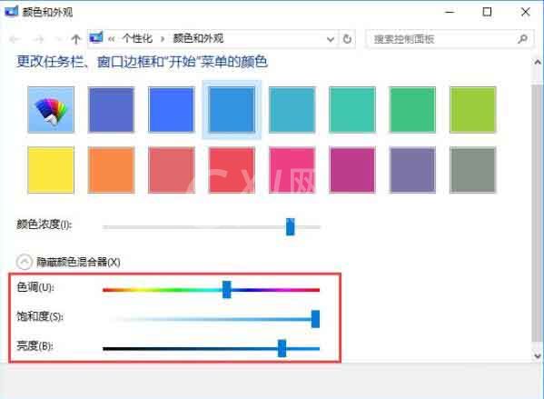Pick the lime green swatch
The image size is (544, 399).
pyautogui.click(x=472, y=110)
